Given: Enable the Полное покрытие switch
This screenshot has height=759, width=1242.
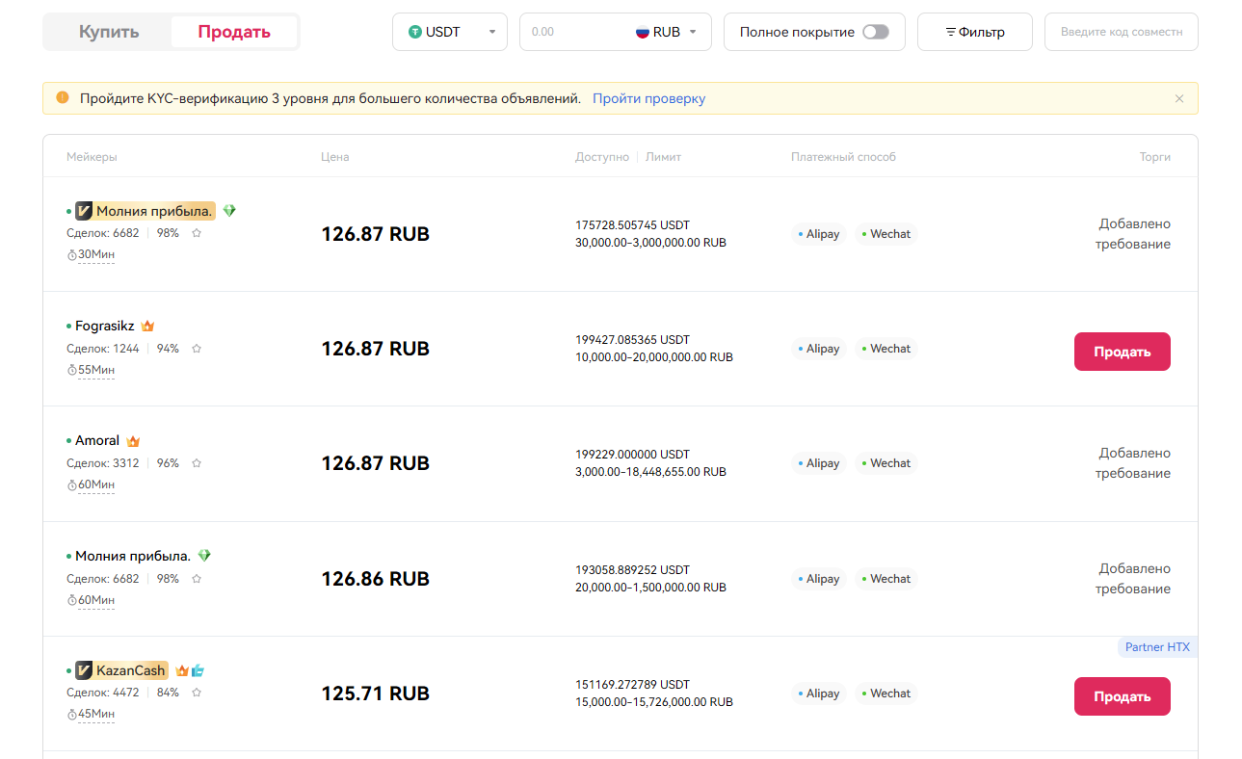Looking at the screenshot, I should click(x=875, y=32).
